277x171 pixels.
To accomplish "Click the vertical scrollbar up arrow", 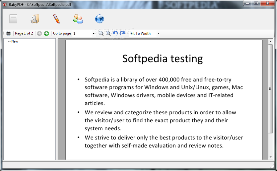I will click(x=271, y=41).
